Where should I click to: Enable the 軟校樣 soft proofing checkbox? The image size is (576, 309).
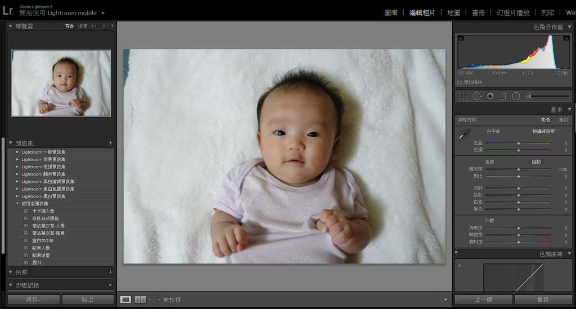159,300
